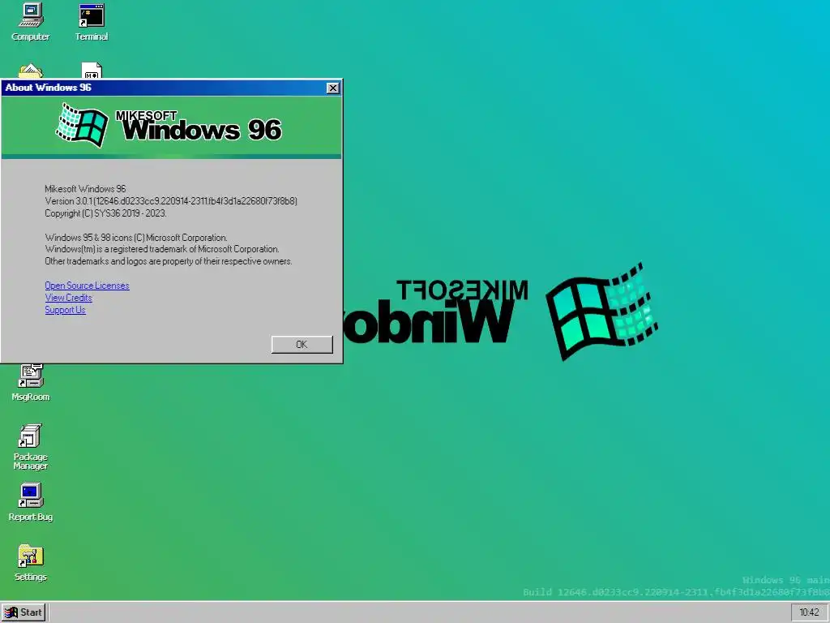Close the About Windows 96 dialog

[332, 88]
